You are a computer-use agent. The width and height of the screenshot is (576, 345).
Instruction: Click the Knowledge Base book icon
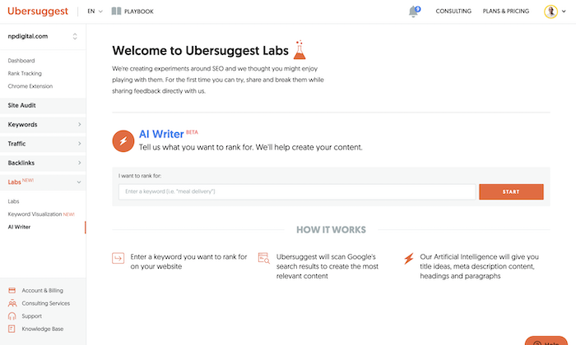click(x=12, y=329)
